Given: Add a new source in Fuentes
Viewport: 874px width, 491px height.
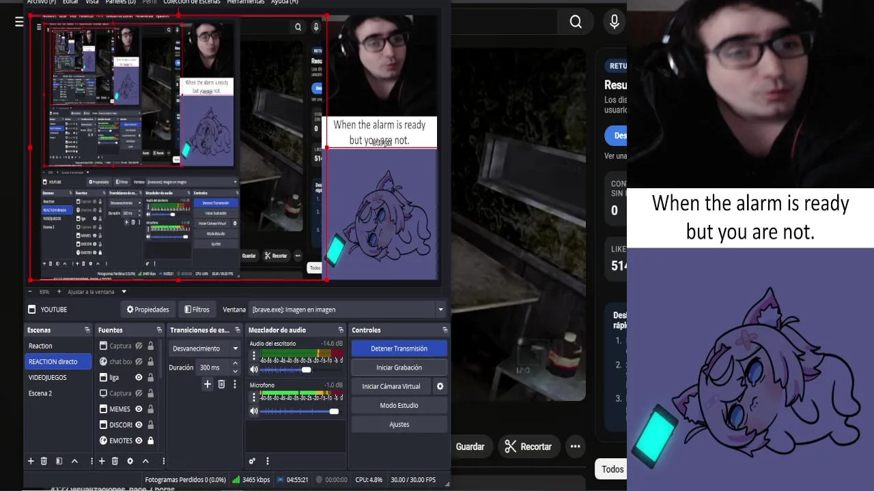Looking at the screenshot, I should (102, 461).
